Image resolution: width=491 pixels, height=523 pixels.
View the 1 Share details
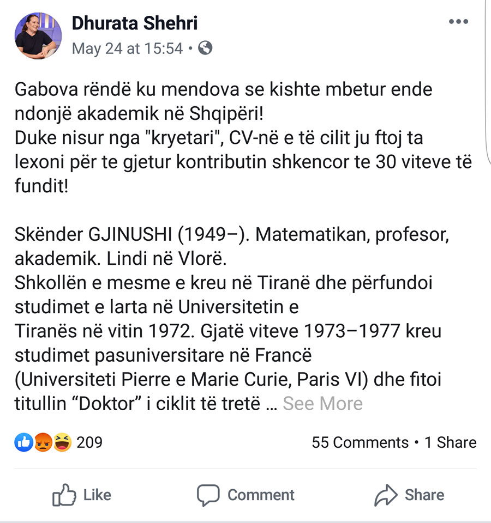pos(451,443)
